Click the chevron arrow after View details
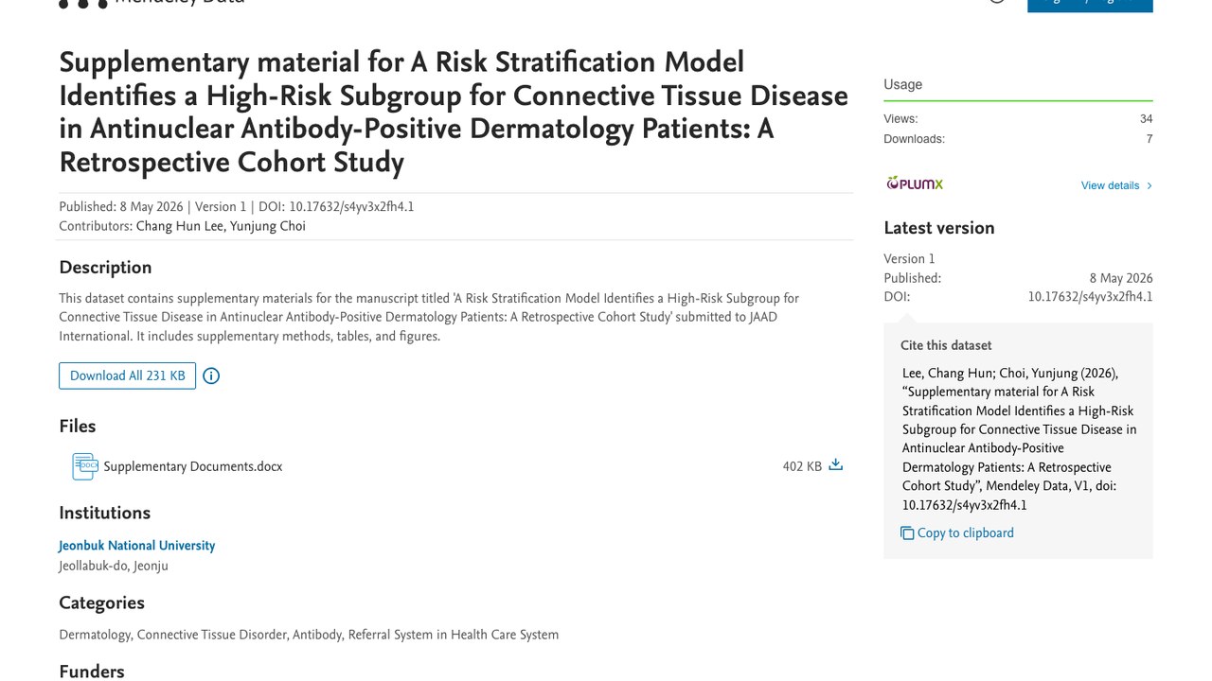The height and width of the screenshot is (681, 1212). coord(1150,185)
